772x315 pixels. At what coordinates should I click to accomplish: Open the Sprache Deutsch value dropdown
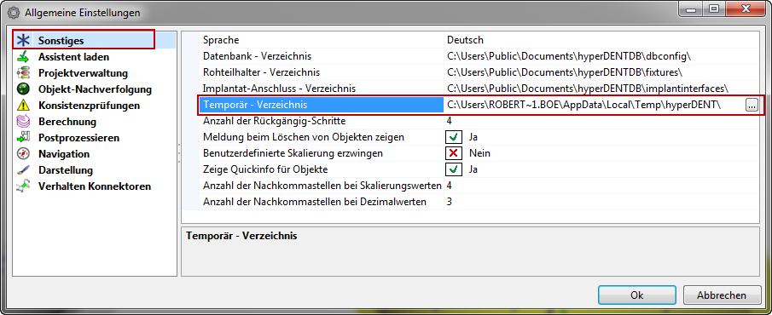click(601, 40)
